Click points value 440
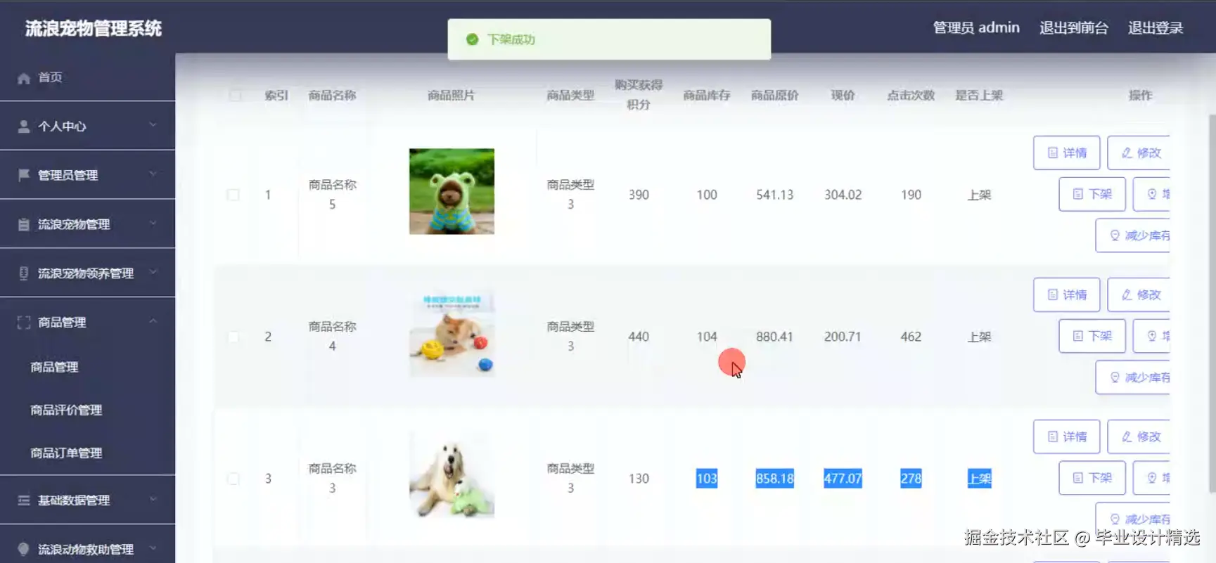 pos(639,337)
